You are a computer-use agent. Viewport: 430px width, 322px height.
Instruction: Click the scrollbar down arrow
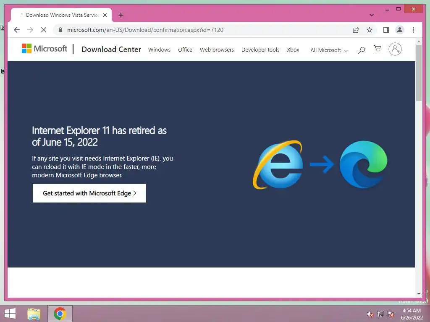click(x=419, y=294)
